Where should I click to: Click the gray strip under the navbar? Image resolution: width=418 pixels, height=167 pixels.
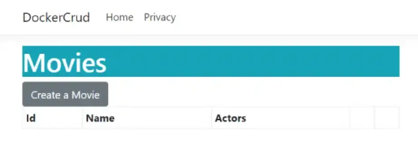pyautogui.click(x=209, y=40)
